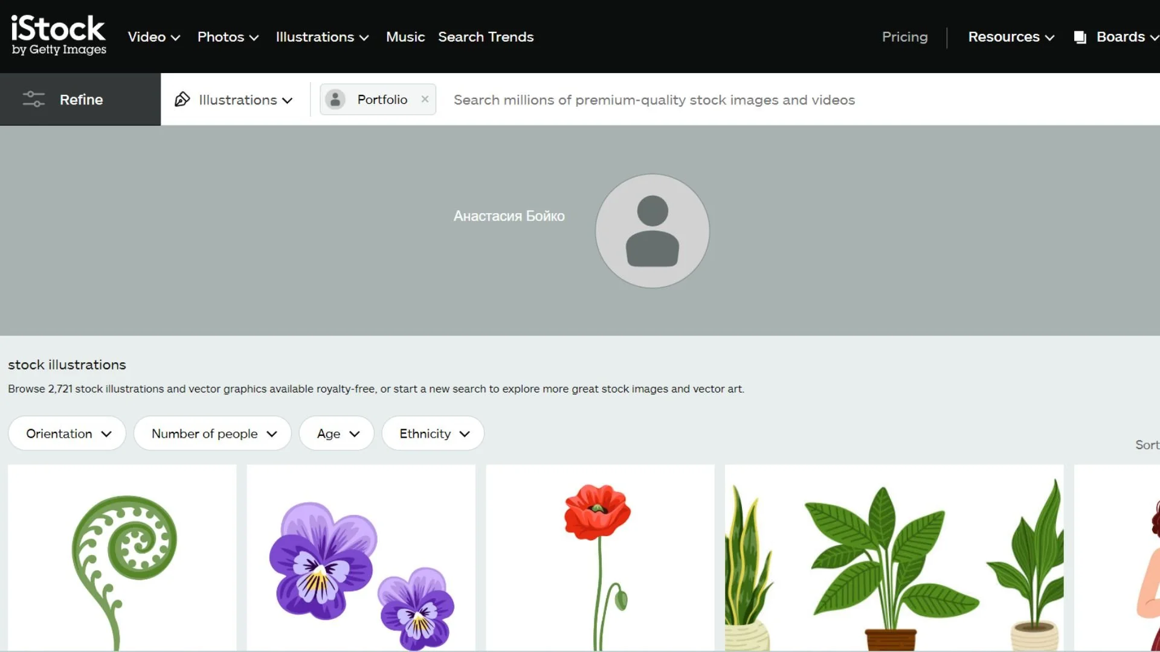Click the Pricing link
The width and height of the screenshot is (1160, 652).
(904, 37)
